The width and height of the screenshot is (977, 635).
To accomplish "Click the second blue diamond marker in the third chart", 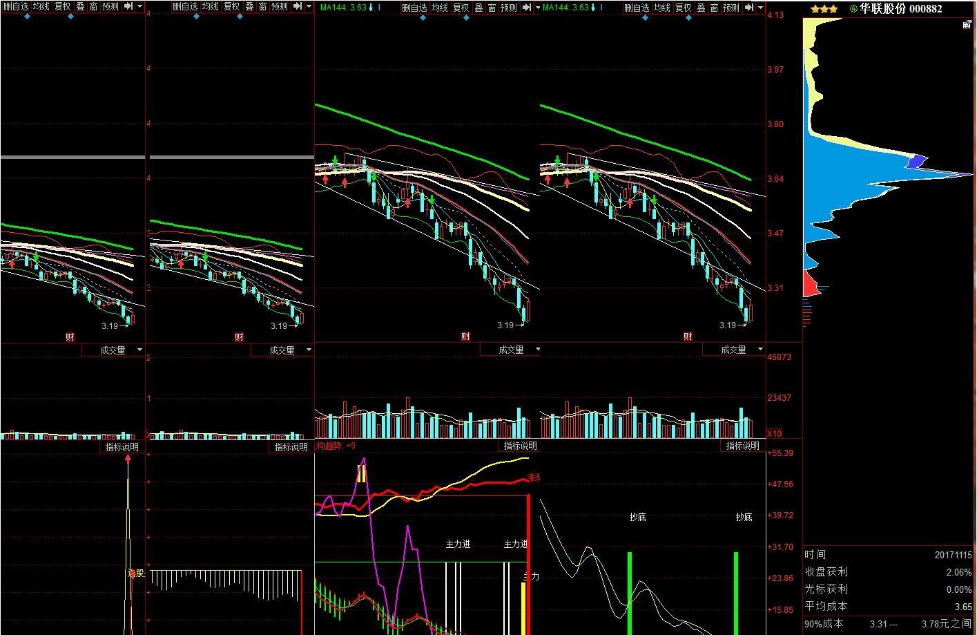I will click(466, 17).
